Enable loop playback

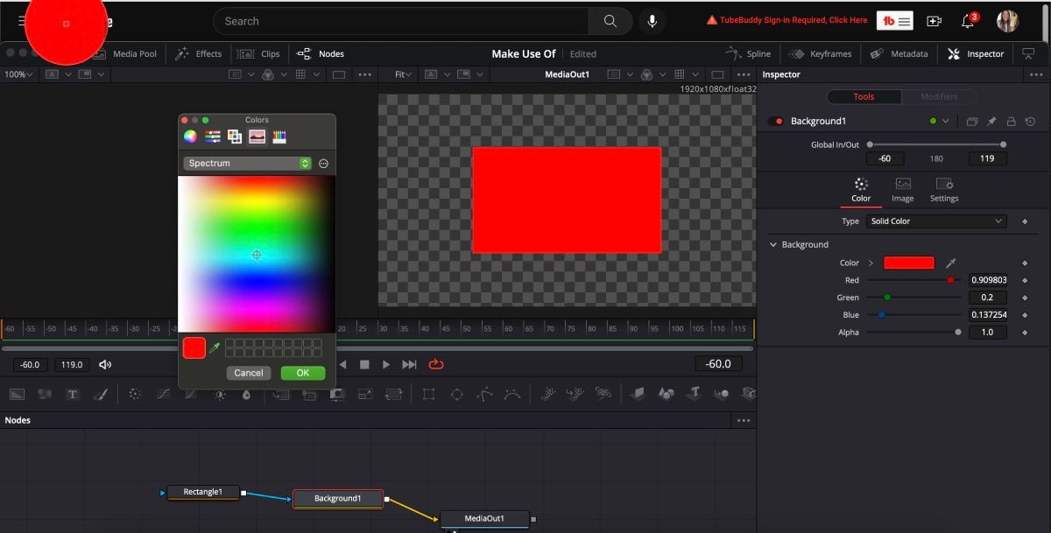pos(436,364)
